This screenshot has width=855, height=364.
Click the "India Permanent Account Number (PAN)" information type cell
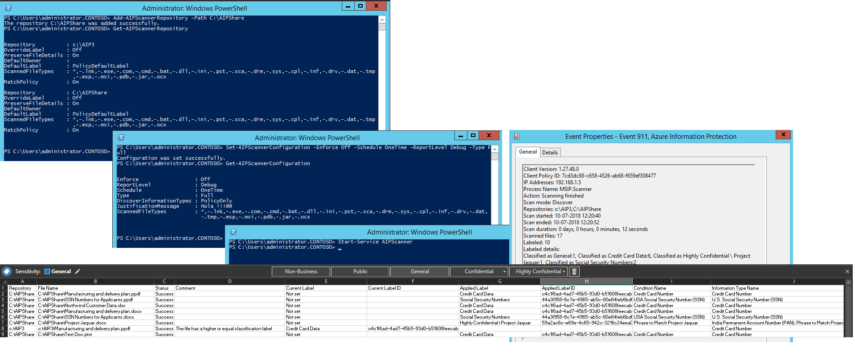[x=777, y=323]
